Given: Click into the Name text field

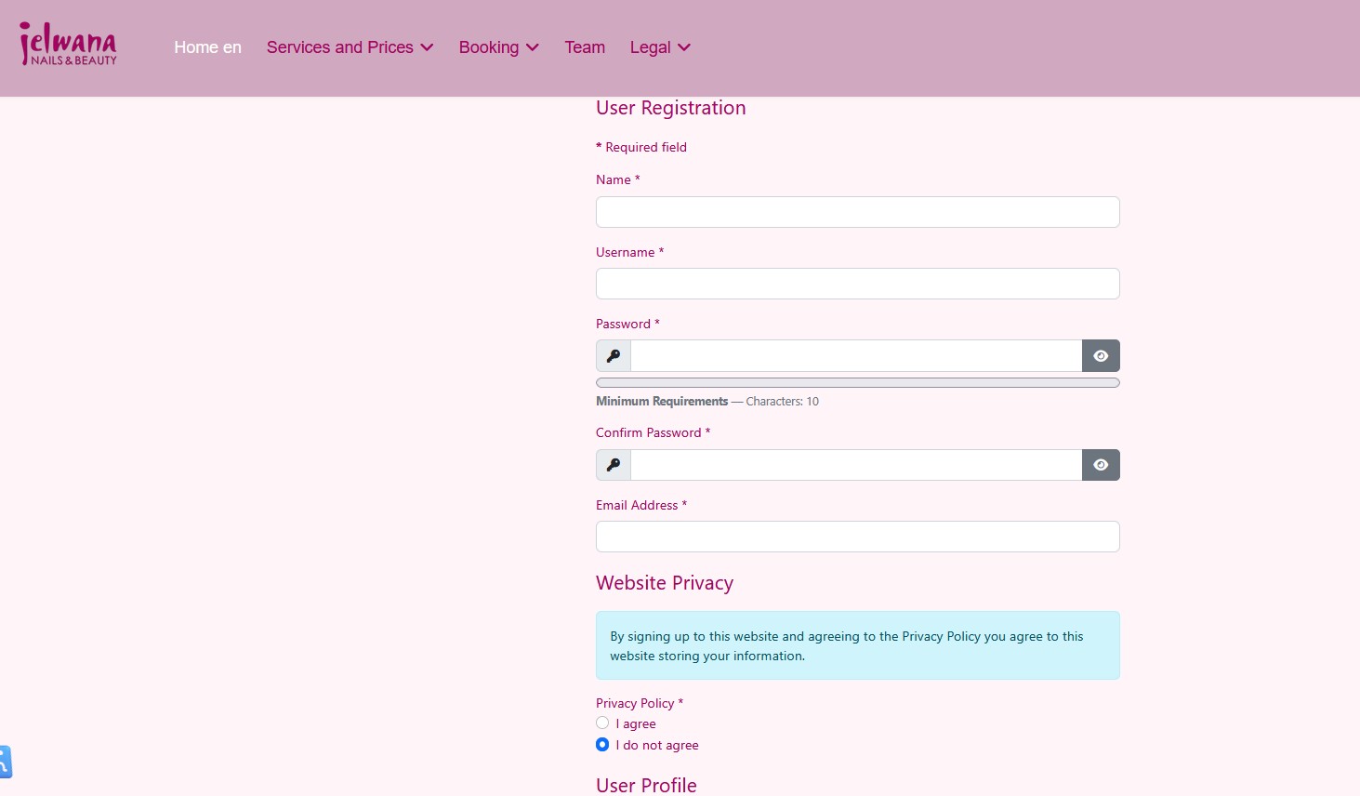Looking at the screenshot, I should (x=857, y=212).
